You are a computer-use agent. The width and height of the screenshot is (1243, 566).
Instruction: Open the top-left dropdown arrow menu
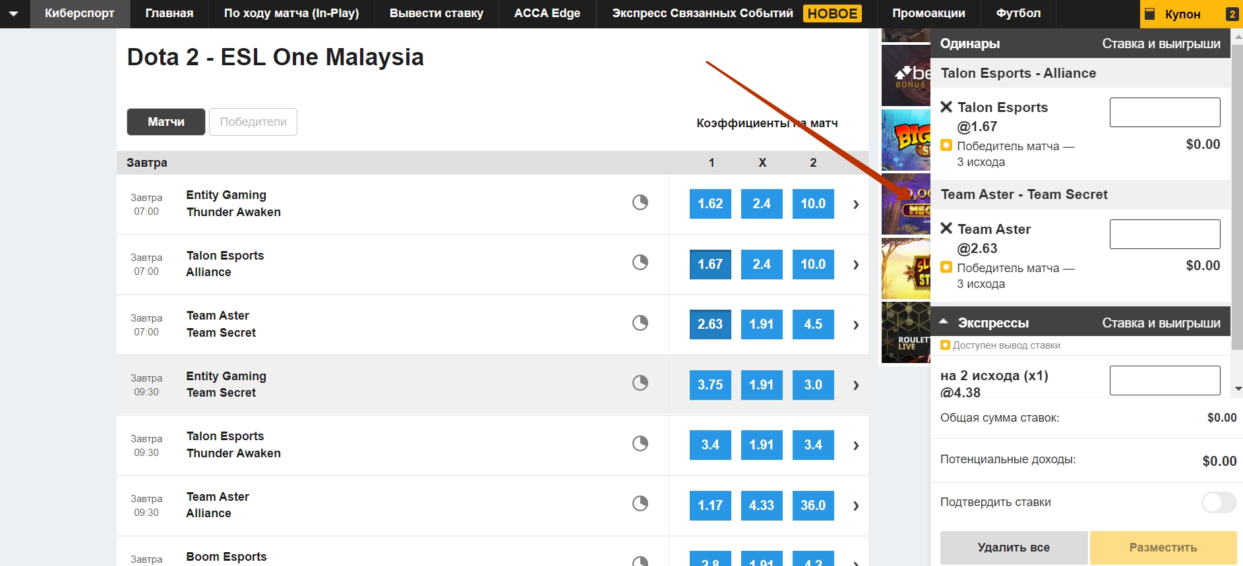(14, 14)
